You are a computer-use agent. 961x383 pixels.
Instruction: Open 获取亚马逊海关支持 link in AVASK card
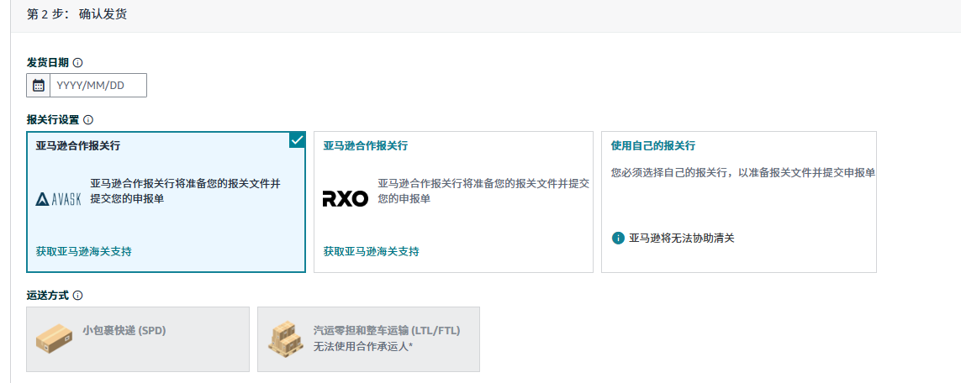click(83, 251)
